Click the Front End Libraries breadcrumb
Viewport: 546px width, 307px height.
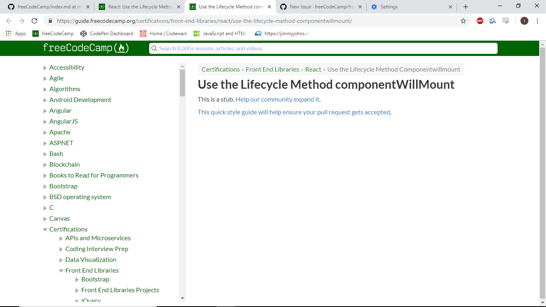point(272,69)
